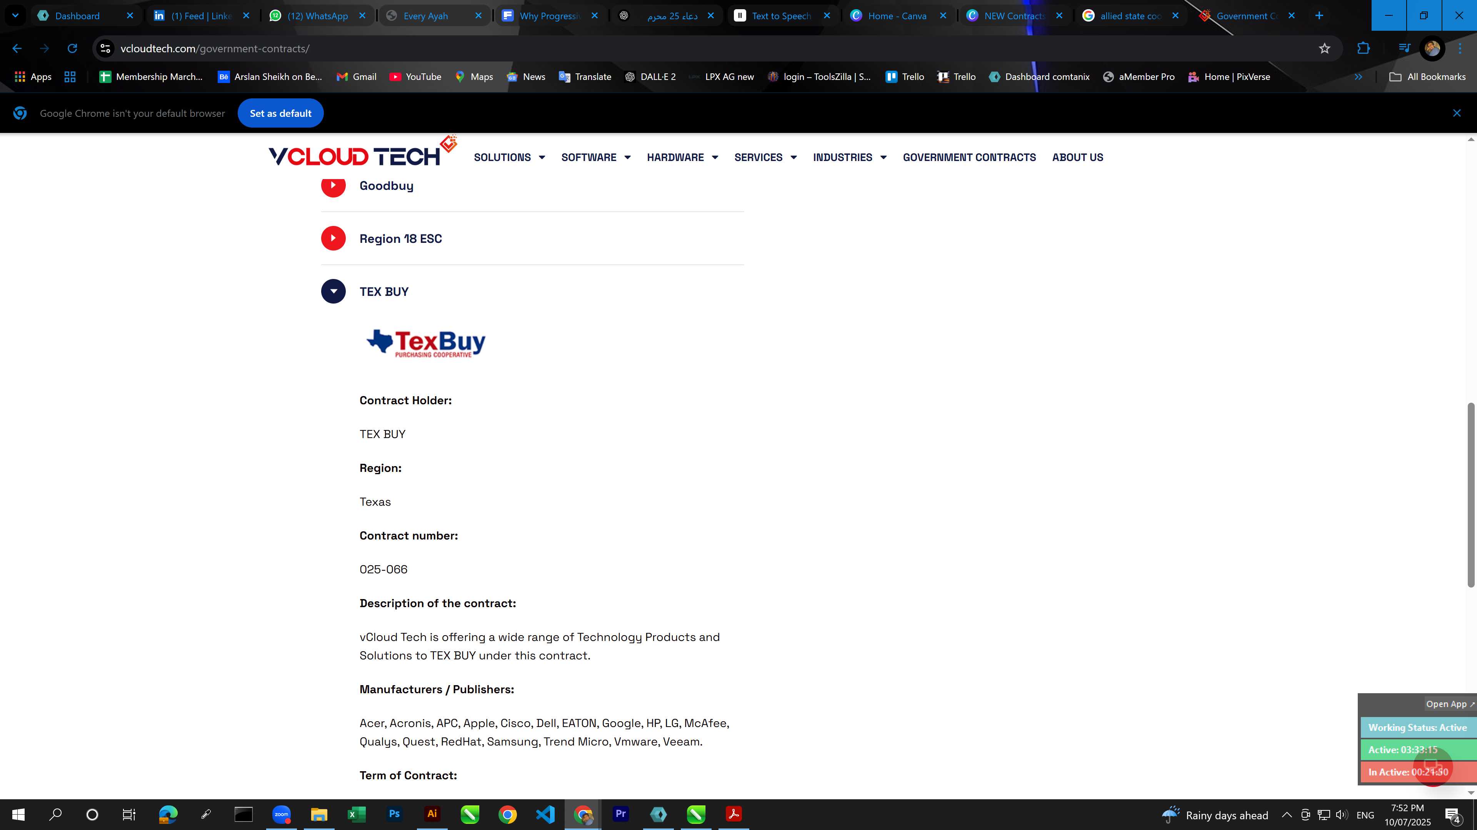
Task: Open the SOLUTIONS dropdown menu
Action: click(509, 158)
